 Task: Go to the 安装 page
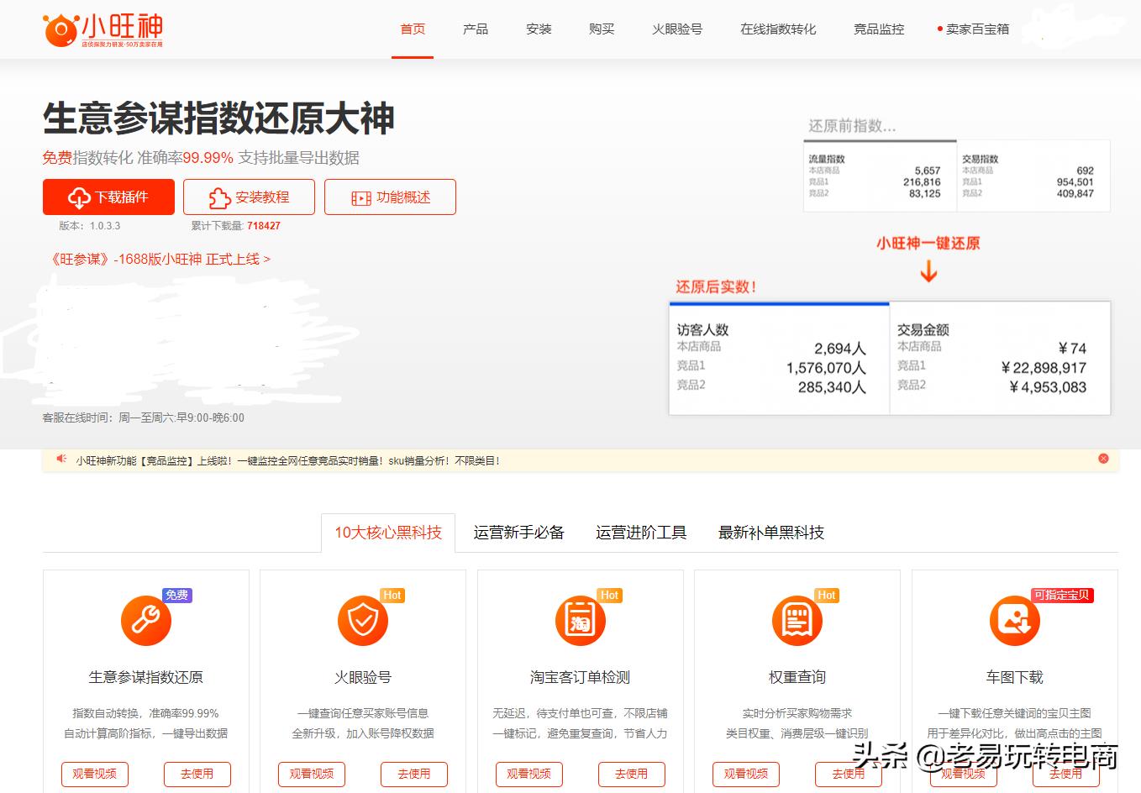pos(539,29)
